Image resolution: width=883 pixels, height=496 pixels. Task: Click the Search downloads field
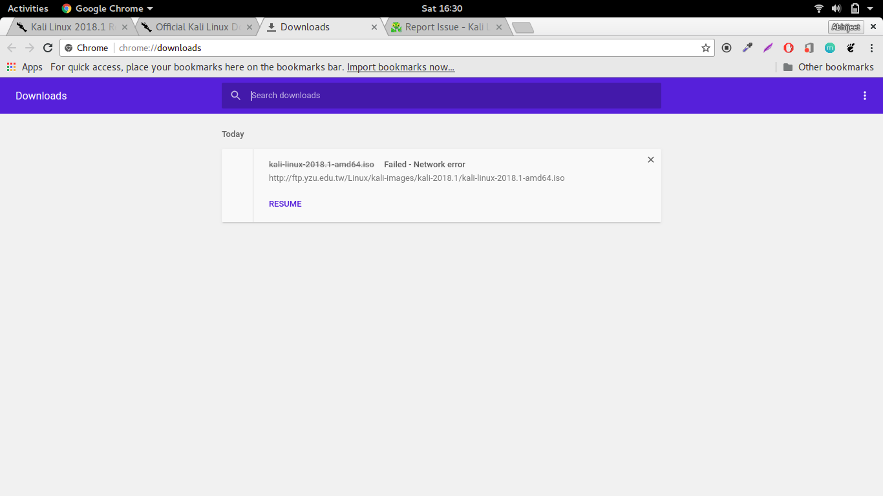coord(452,96)
